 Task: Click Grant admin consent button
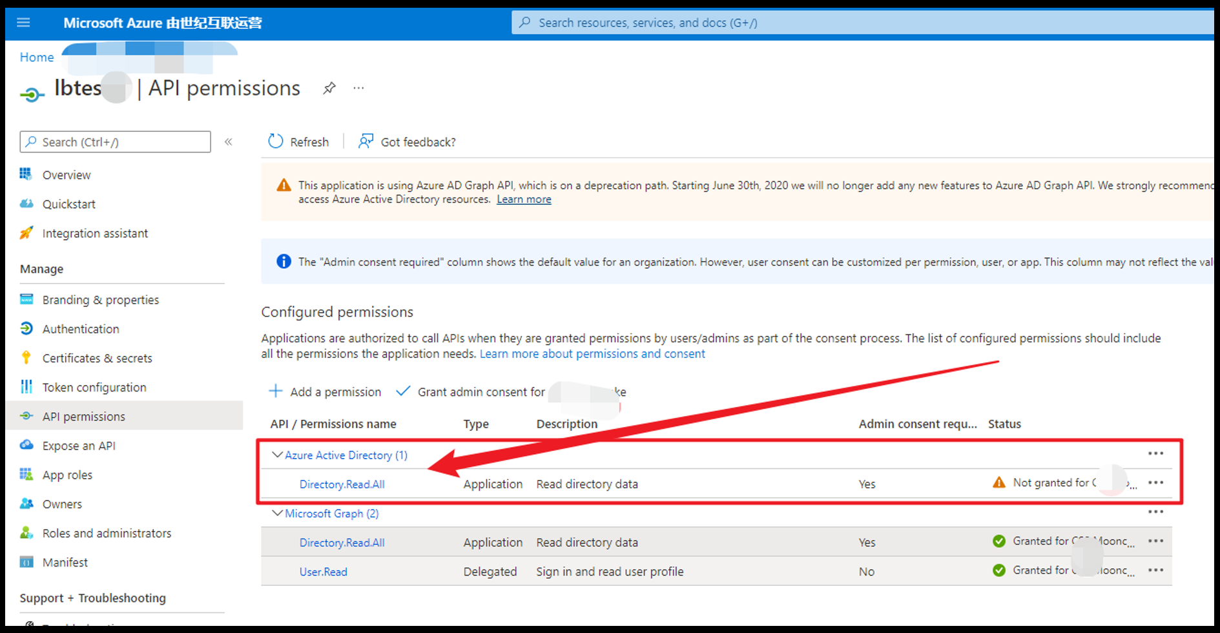[x=481, y=392]
